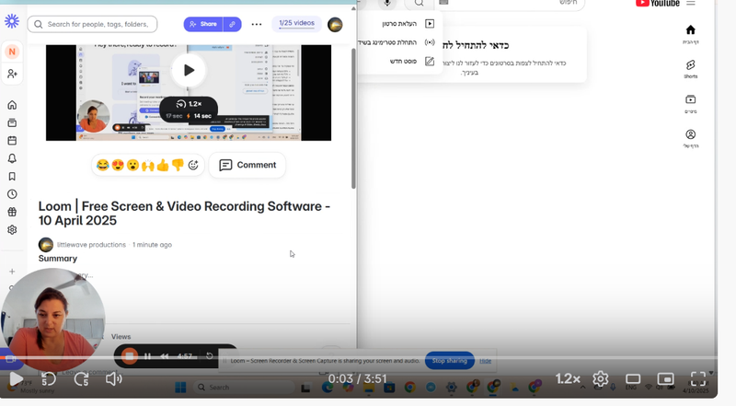Image resolution: width=736 pixels, height=406 pixels.
Task: Open the three-dot more options menu
Action: [257, 24]
